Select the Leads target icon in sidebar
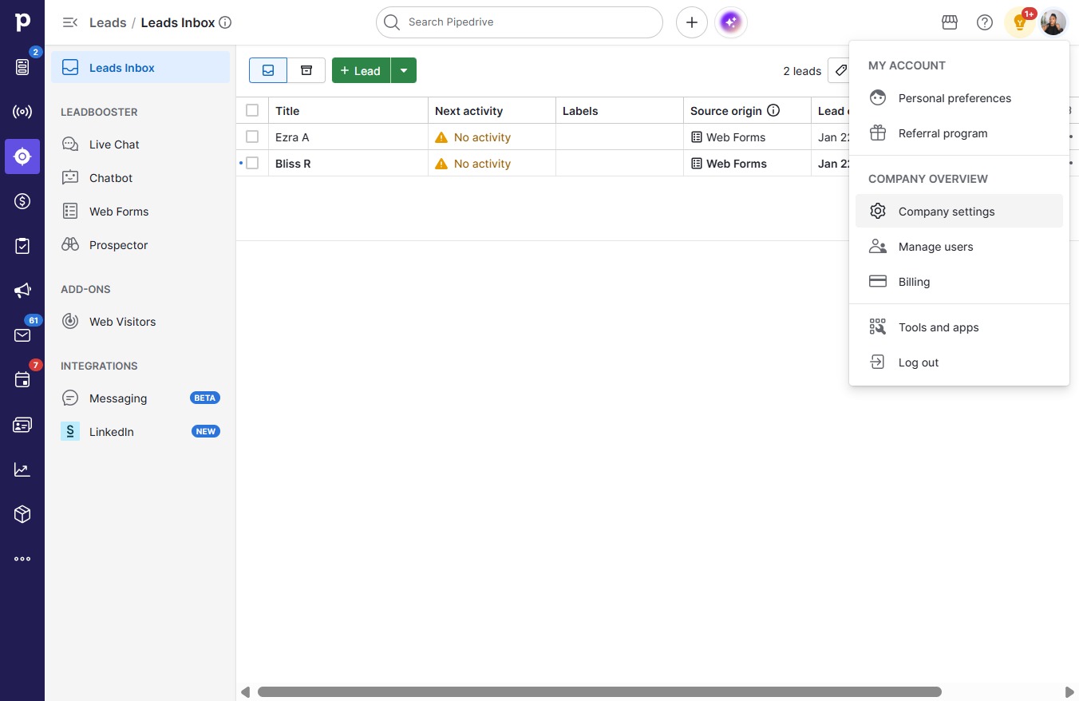This screenshot has width=1079, height=701. pos(22,156)
